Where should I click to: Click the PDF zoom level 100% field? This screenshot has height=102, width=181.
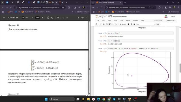click(37, 18)
